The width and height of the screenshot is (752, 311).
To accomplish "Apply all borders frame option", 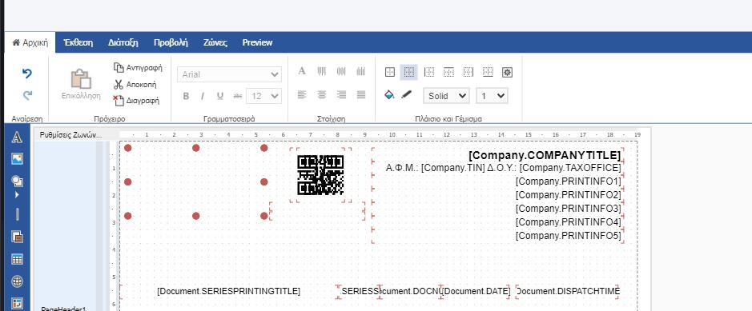I will click(x=390, y=72).
